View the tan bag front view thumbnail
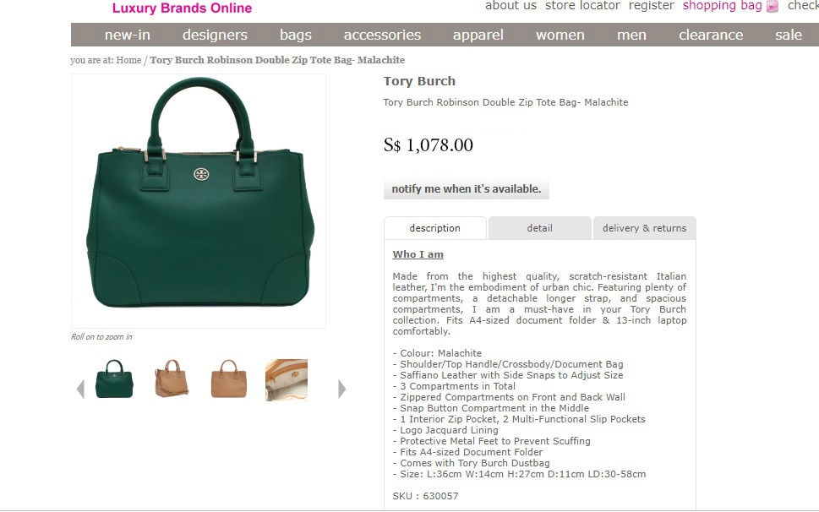 pos(229,379)
